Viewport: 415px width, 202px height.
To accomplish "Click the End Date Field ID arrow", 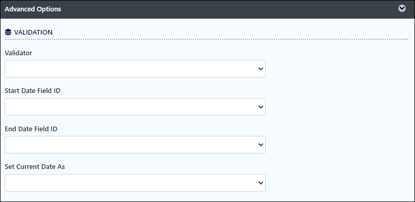I will coord(261,145).
